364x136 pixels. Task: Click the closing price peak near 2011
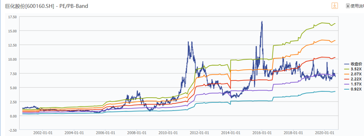[x=188, y=42]
